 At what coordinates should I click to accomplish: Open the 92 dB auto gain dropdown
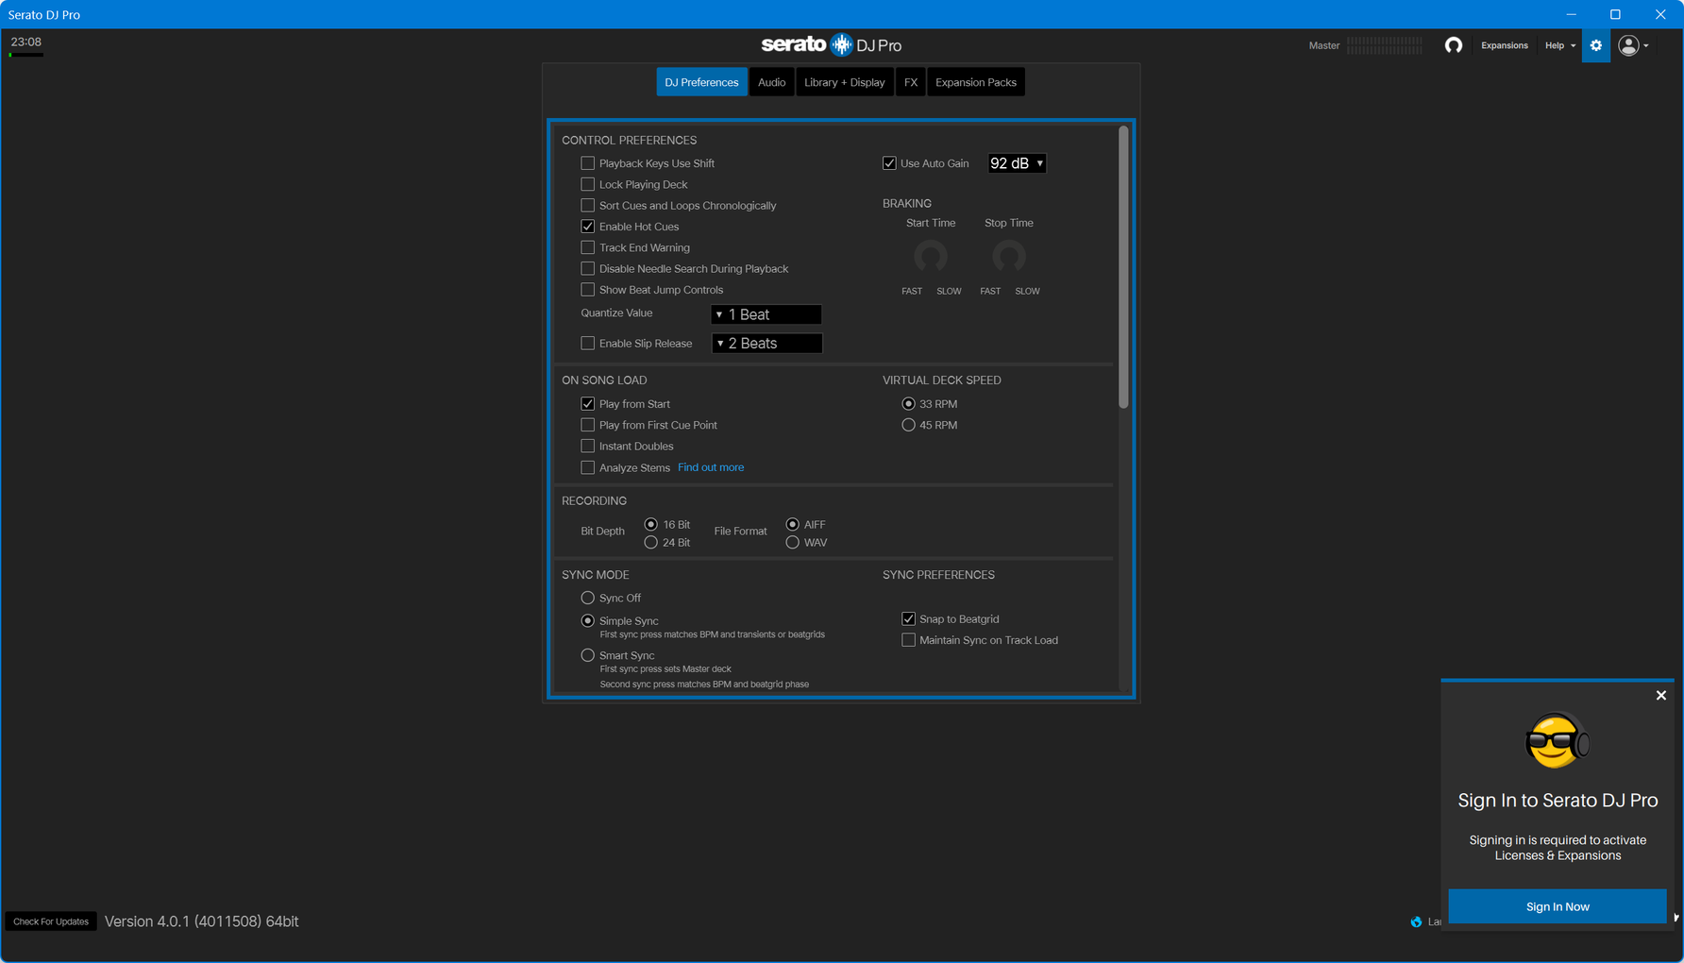point(1016,163)
